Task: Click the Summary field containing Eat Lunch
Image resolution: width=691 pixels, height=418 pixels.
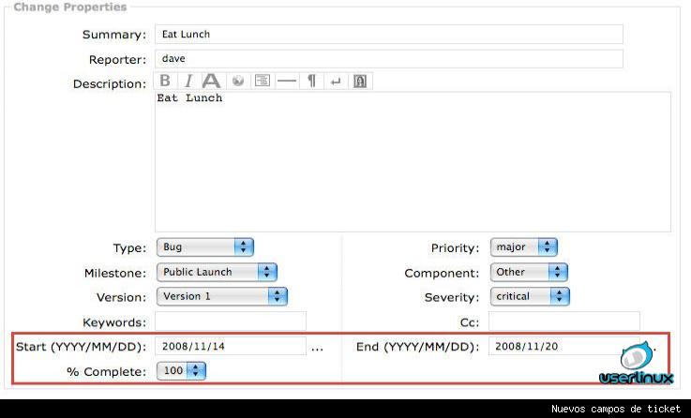Action: 388,35
